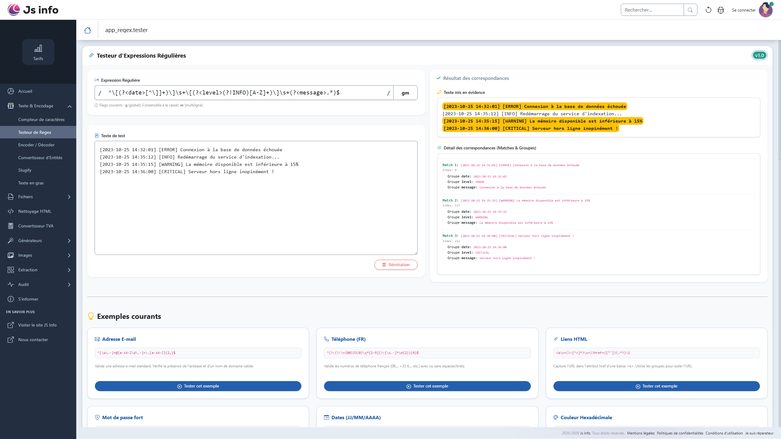Open Politiques de confidentialité link

[x=680, y=433]
